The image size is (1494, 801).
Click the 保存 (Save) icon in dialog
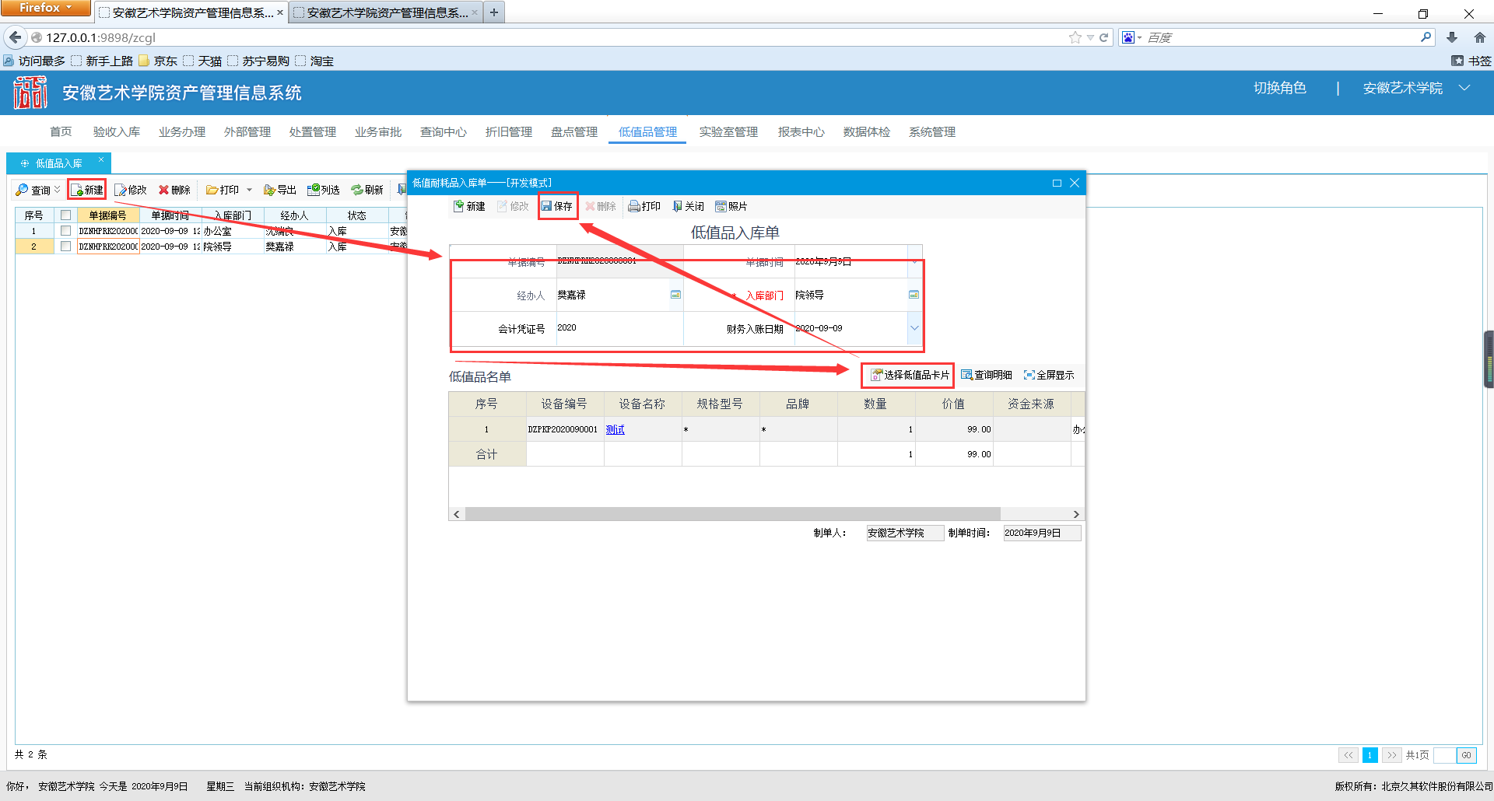coord(547,206)
